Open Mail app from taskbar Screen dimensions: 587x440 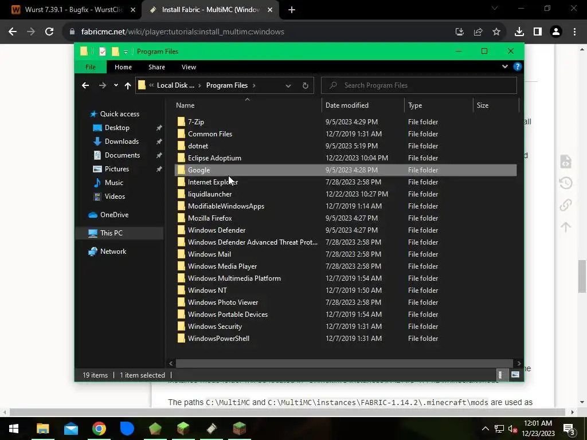[71, 429]
